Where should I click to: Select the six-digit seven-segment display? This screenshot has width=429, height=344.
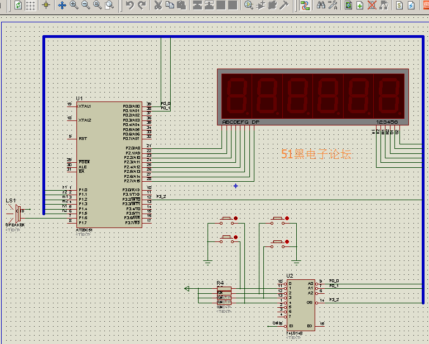313,97
